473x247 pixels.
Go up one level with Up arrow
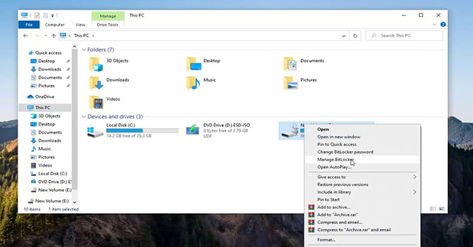tap(53, 36)
